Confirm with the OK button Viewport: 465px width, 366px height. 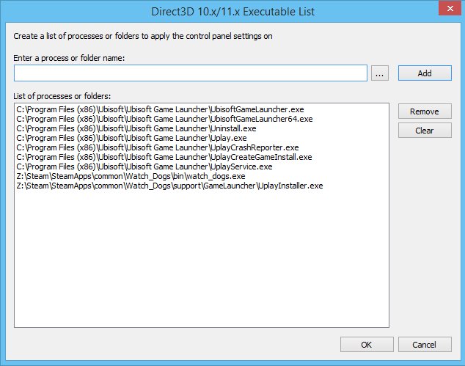coord(367,345)
